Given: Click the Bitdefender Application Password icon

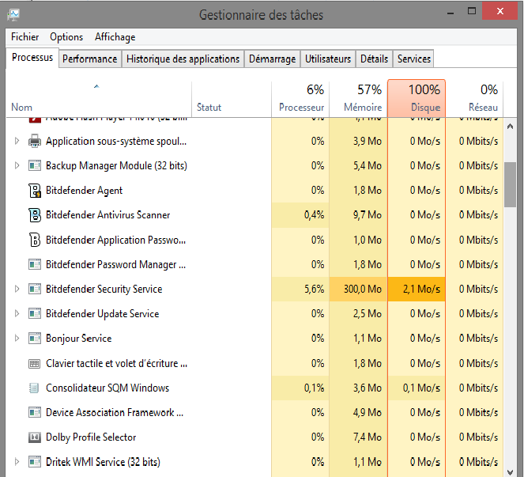Looking at the screenshot, I should [35, 240].
